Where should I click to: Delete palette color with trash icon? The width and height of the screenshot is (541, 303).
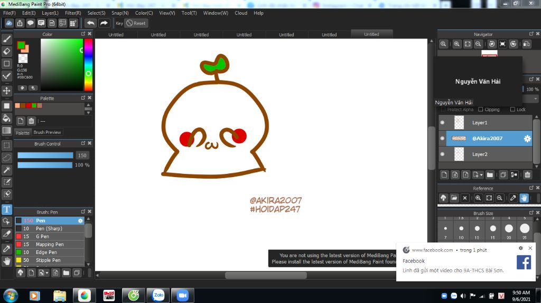pyautogui.click(x=31, y=121)
